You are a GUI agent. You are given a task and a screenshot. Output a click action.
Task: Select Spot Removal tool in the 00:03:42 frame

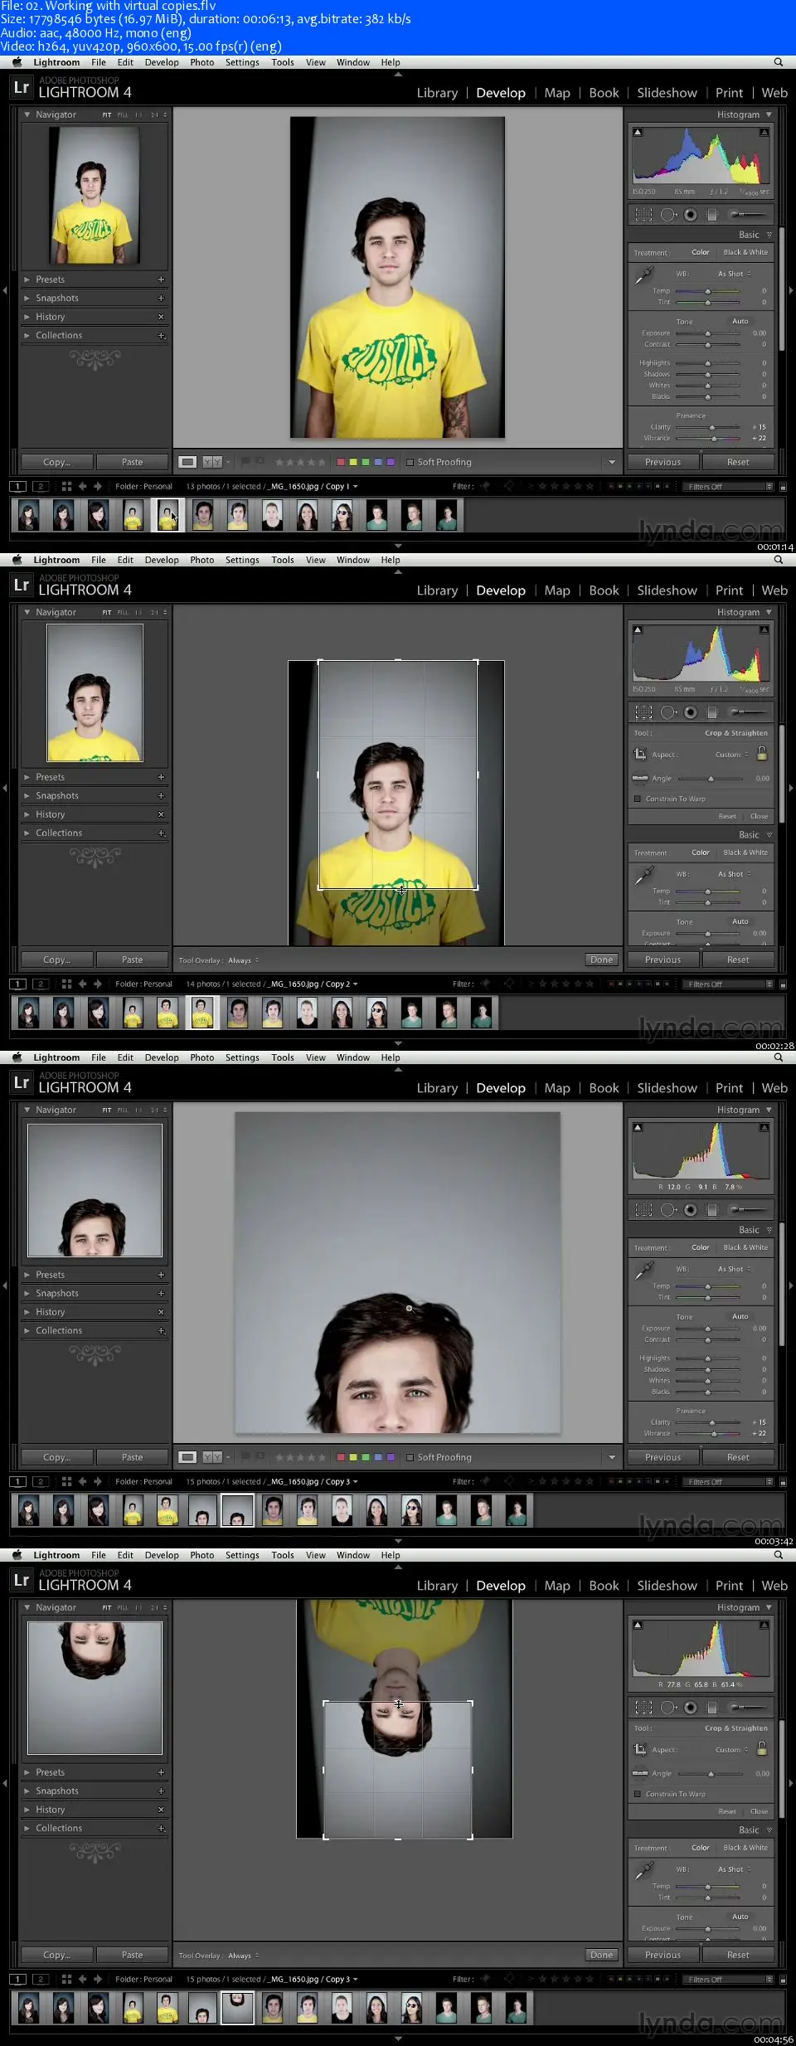tap(668, 1210)
